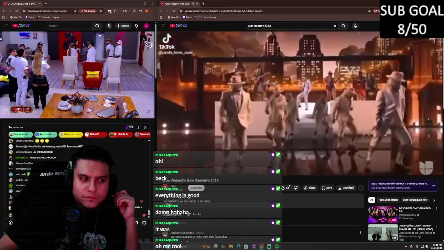Mute the Rauw Alejandro tab via speaker icon
The width and height of the screenshot is (444, 250).
[x=193, y=3]
